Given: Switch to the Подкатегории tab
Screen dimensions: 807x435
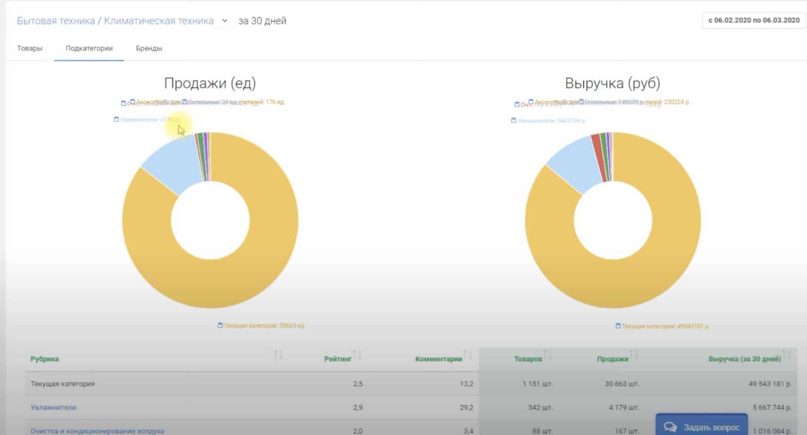Looking at the screenshot, I should (89, 48).
